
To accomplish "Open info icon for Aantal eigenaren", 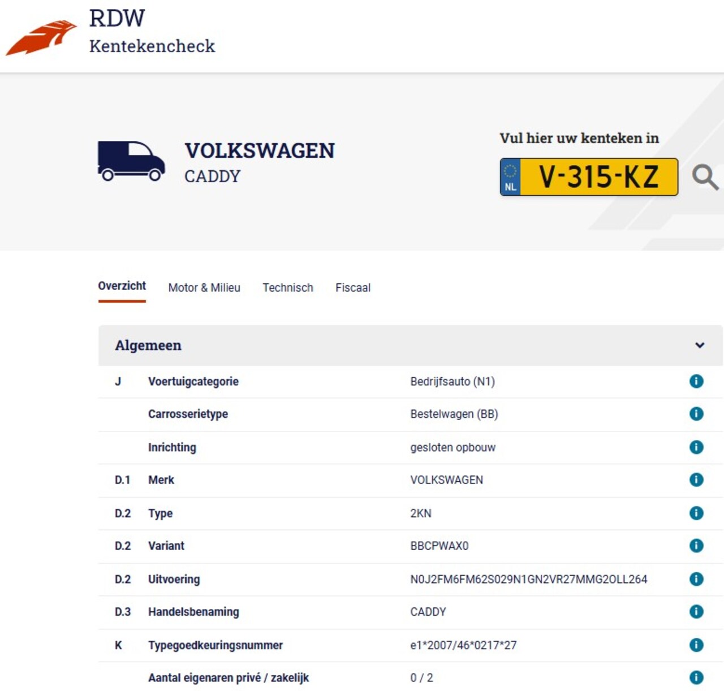I will [x=696, y=677].
